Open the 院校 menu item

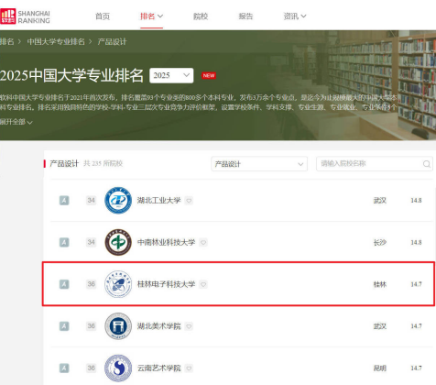point(201,16)
